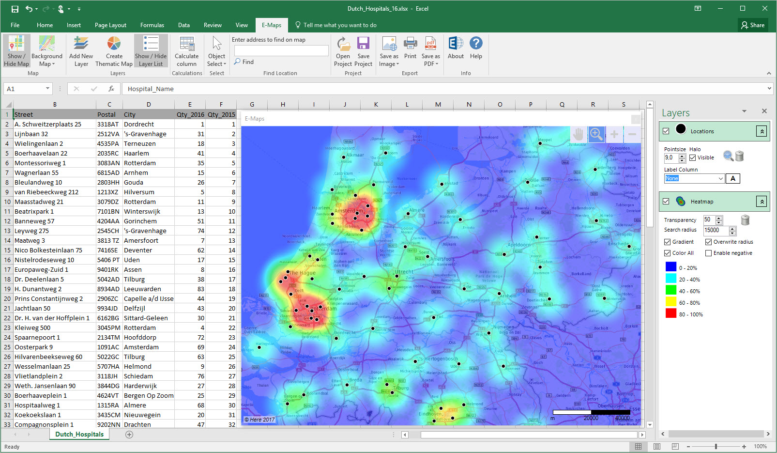Click the Find button for address lookup
777x453 pixels.
coord(244,62)
